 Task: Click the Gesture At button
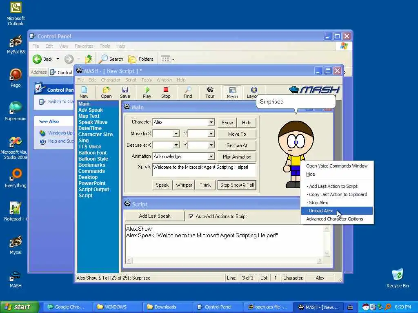[237, 145]
